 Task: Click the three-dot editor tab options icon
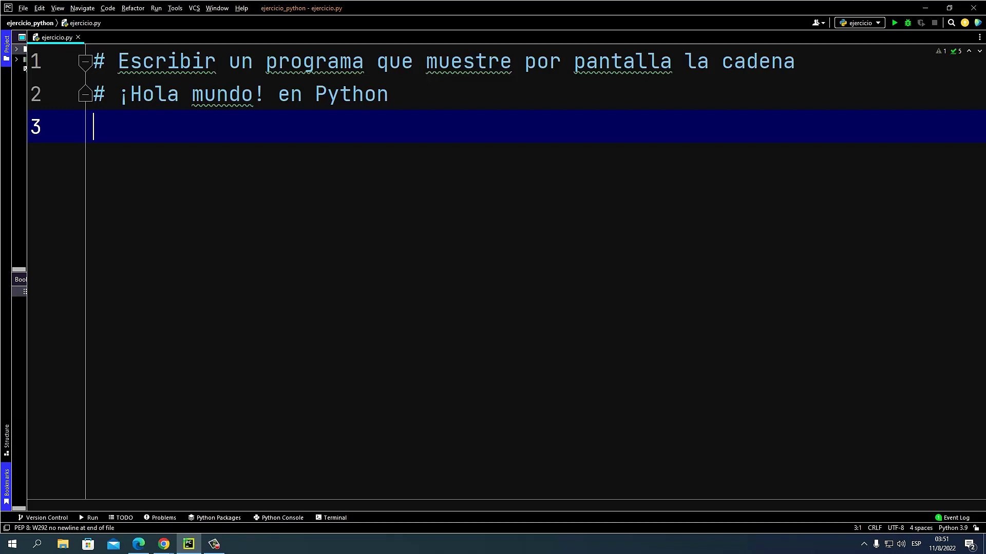[979, 37]
